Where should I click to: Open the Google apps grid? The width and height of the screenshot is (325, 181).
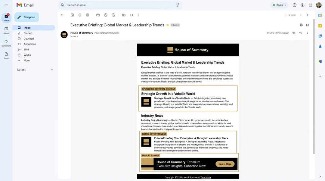(x=310, y=5)
